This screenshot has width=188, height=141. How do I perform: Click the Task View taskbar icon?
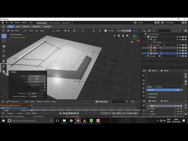[57, 121]
